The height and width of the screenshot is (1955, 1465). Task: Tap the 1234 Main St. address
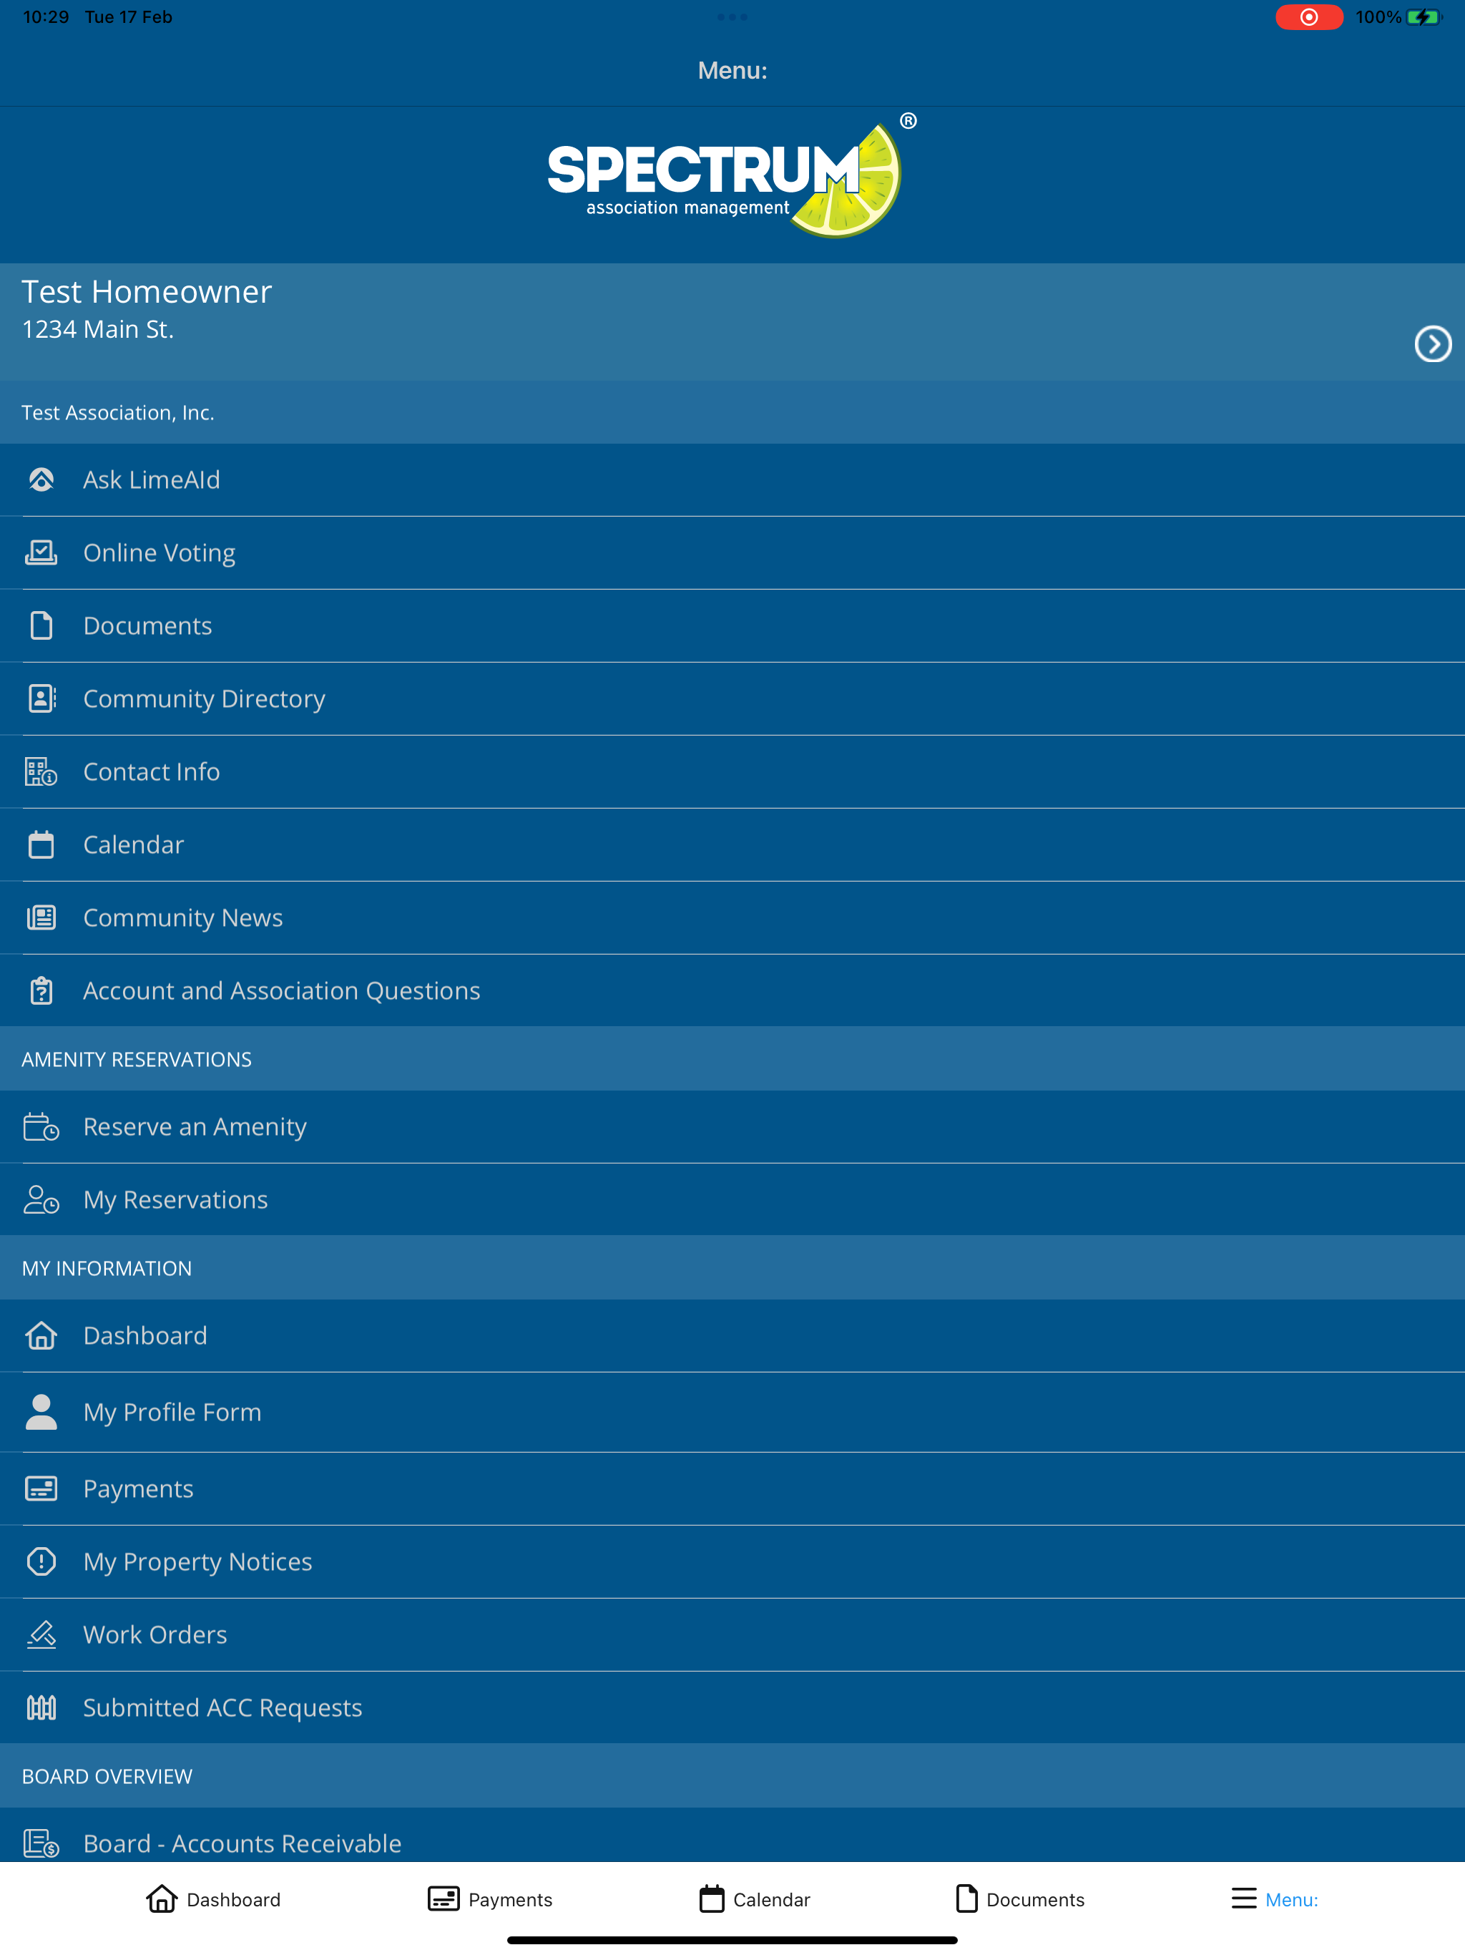tap(97, 330)
